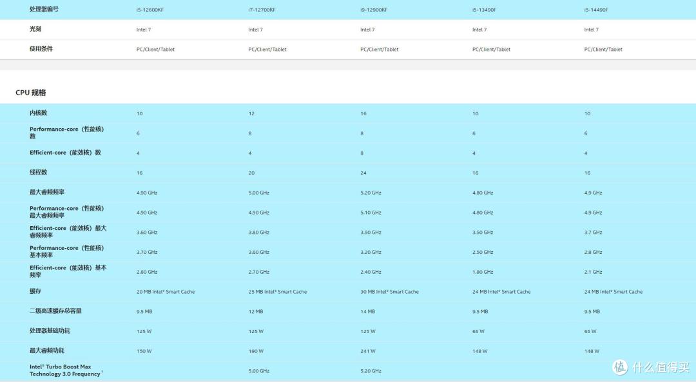Click 3.7 GHz E-core turbo of i5-14490F
Screen dimensions: 696x382
(x=593, y=233)
